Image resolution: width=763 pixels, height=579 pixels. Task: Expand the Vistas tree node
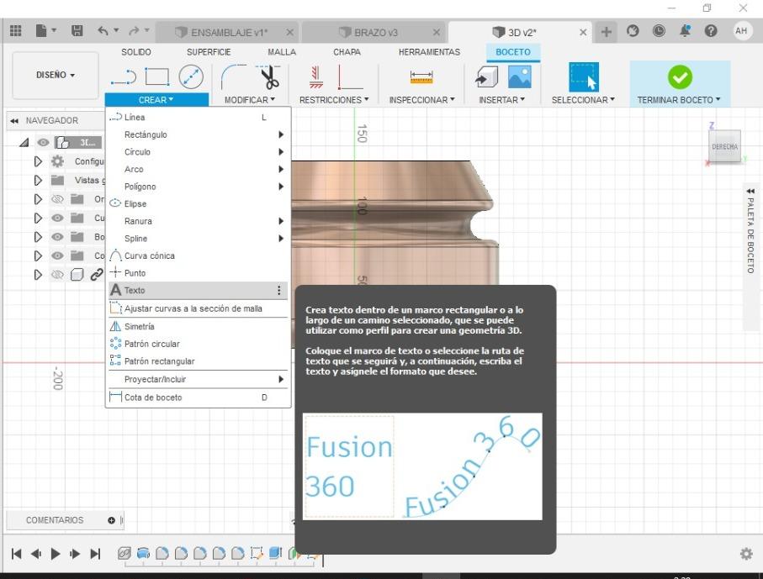coord(38,181)
